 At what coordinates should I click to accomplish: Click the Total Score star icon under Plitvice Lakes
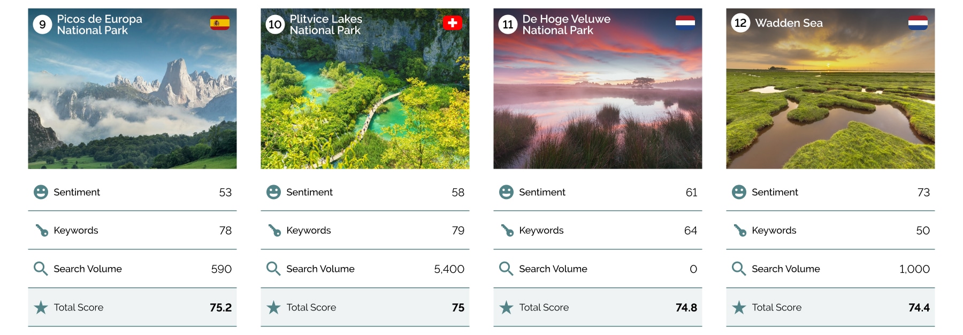(x=273, y=308)
